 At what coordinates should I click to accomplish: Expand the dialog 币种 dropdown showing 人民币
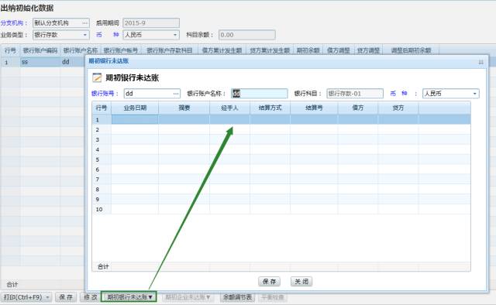tap(474, 94)
